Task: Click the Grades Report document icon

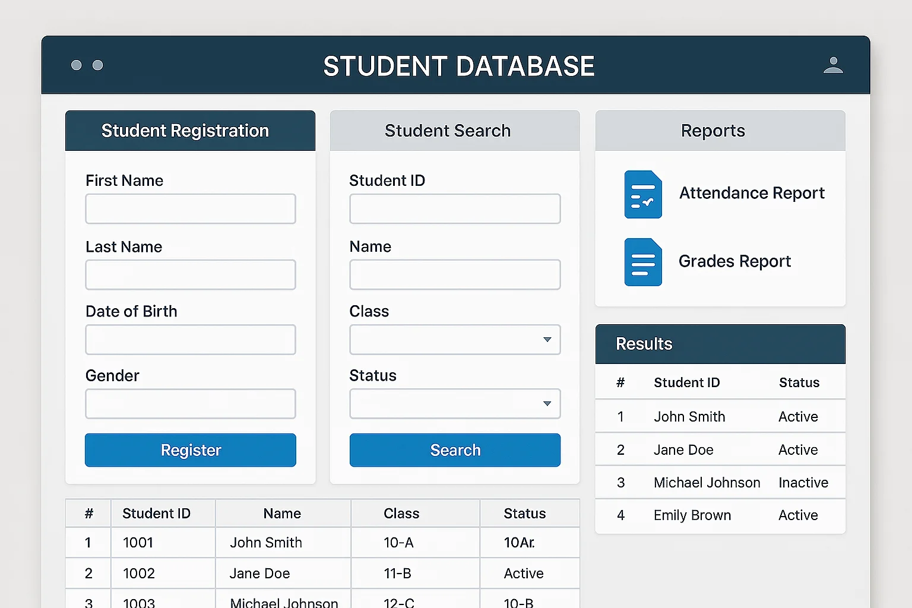Action: (x=643, y=262)
